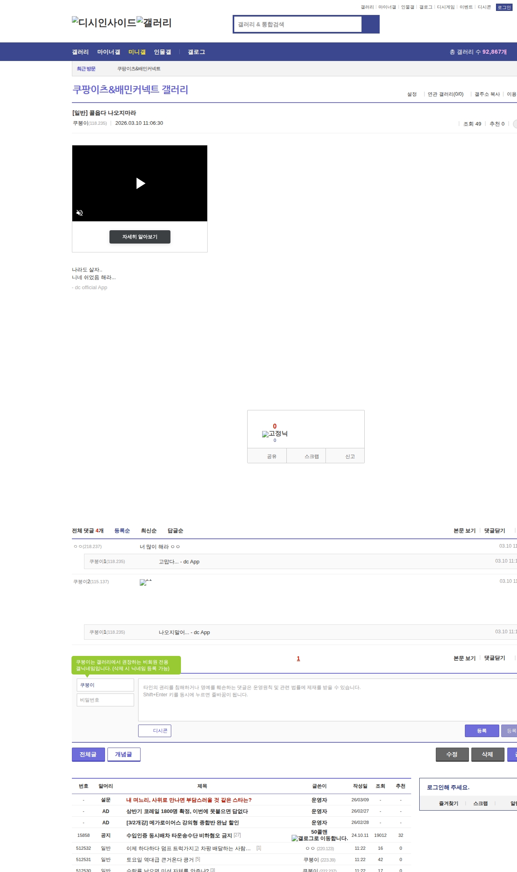The height and width of the screenshot is (872, 517).
Task: Report post with 신고 button
Action: coord(345,456)
